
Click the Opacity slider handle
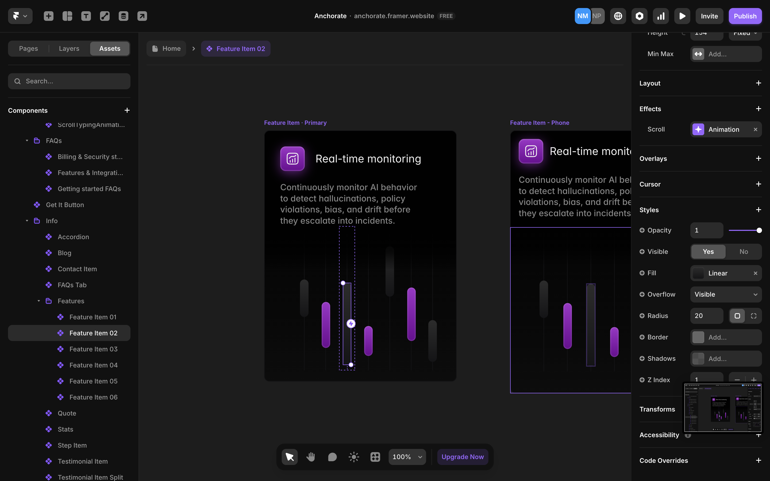click(759, 230)
